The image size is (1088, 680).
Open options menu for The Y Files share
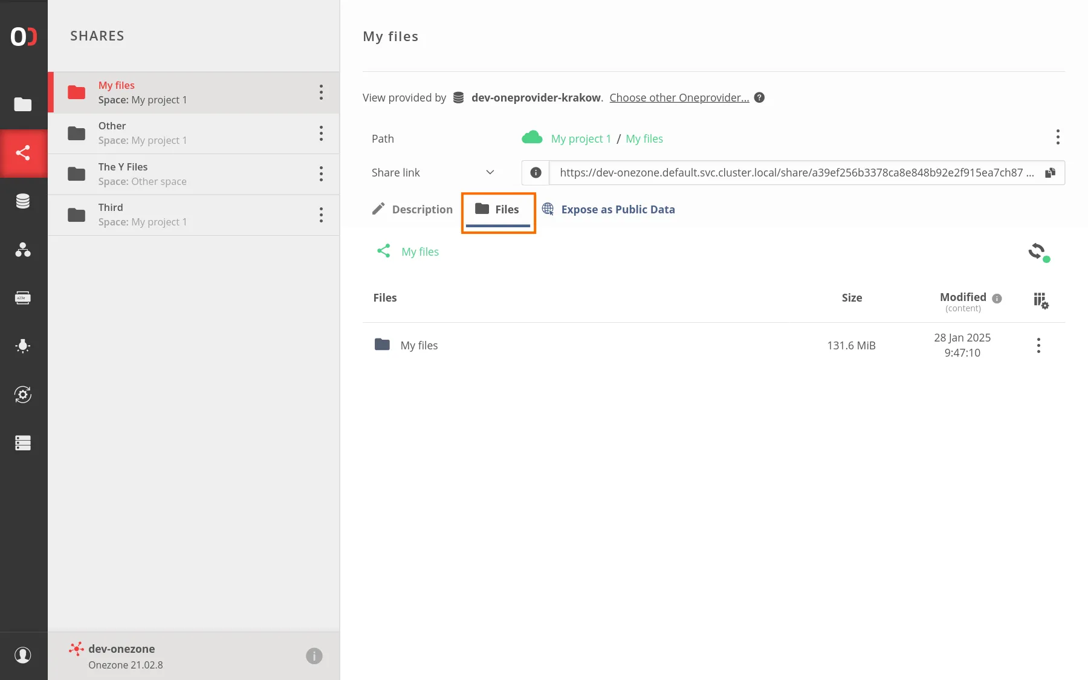321,173
